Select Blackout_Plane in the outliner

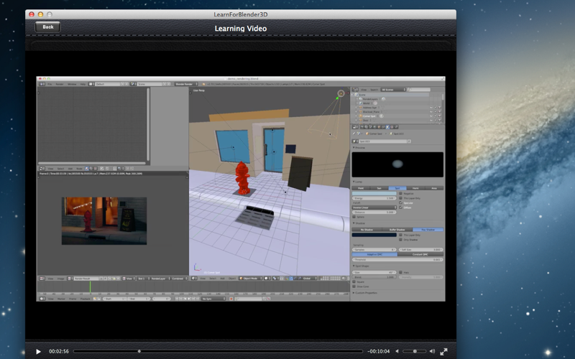coord(371,112)
